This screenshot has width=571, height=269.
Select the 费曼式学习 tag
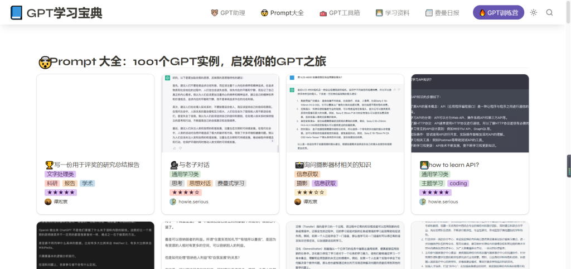pos(231,184)
